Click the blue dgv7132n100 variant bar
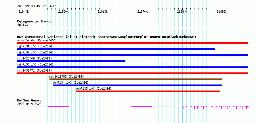256x123 pixels. click(132, 55)
